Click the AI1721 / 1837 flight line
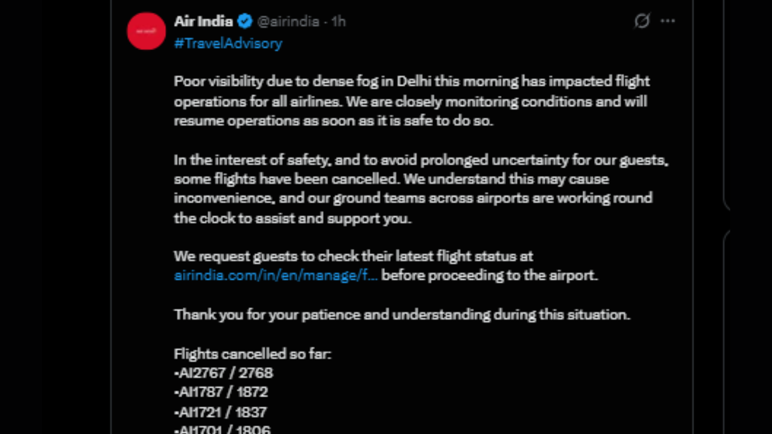 tap(221, 412)
